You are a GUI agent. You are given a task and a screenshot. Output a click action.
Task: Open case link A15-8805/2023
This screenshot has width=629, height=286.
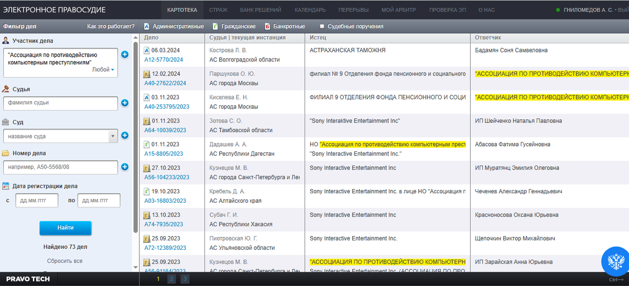[x=164, y=154]
